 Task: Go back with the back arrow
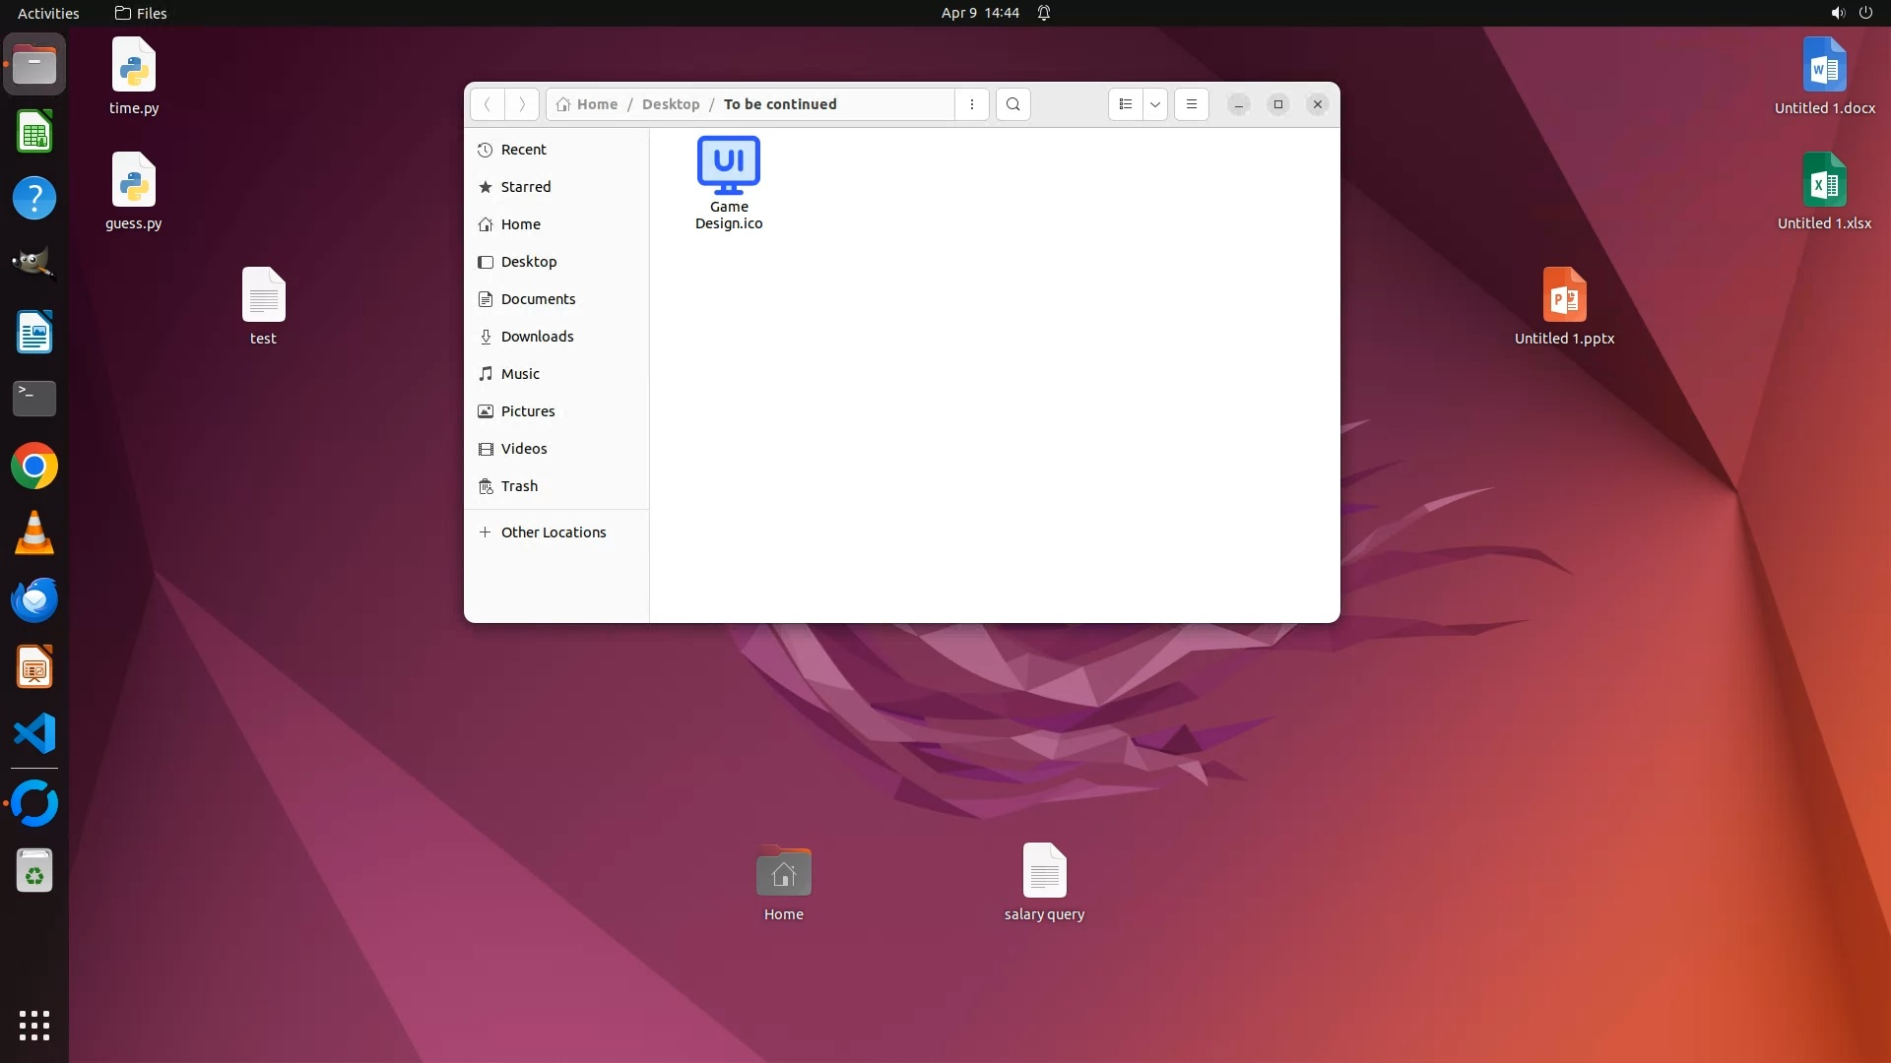(487, 104)
